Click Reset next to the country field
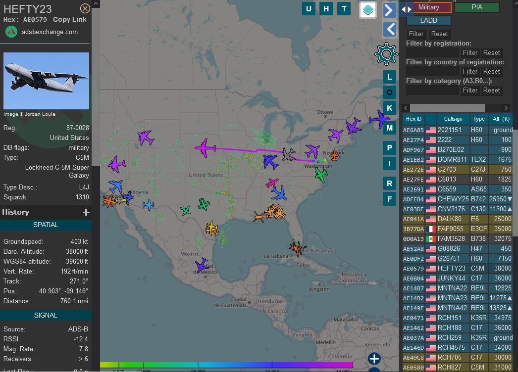The width and height of the screenshot is (518, 372). pos(492,72)
